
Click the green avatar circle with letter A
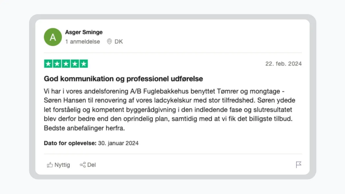[53, 37]
